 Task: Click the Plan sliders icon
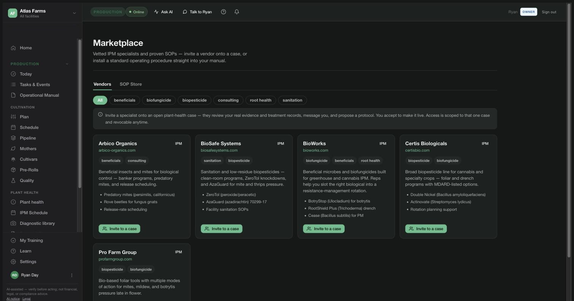(x=13, y=117)
